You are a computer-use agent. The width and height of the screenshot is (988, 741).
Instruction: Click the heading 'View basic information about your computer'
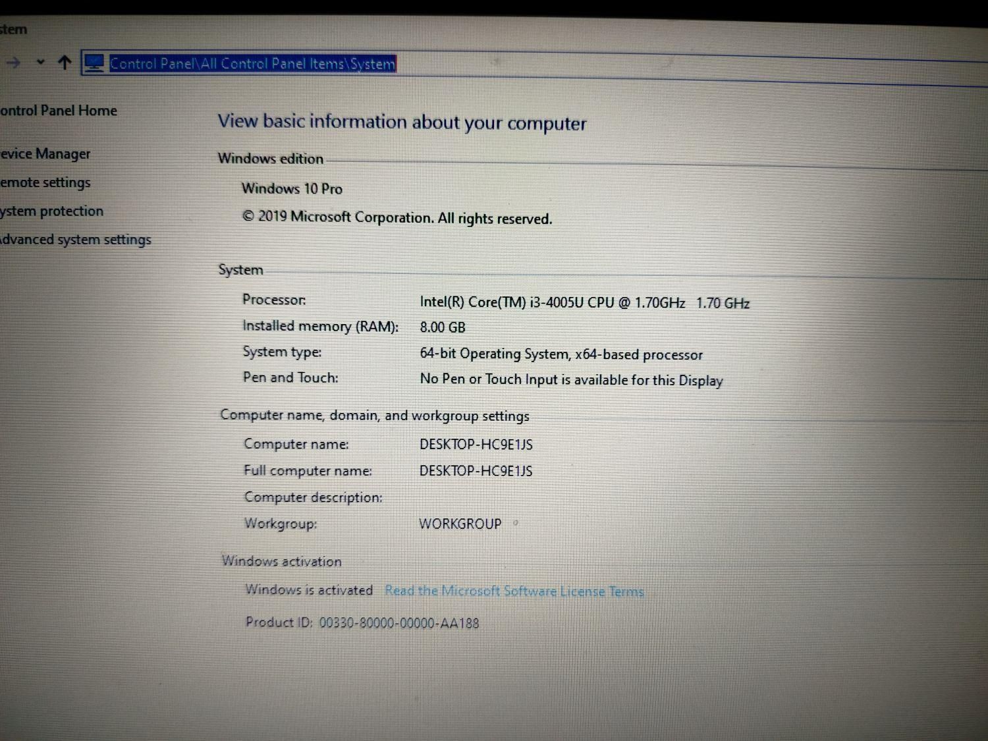coord(402,123)
